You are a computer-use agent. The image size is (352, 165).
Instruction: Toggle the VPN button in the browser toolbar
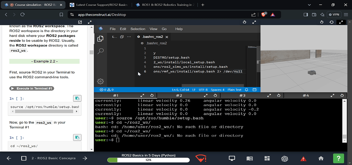click(x=334, y=14)
